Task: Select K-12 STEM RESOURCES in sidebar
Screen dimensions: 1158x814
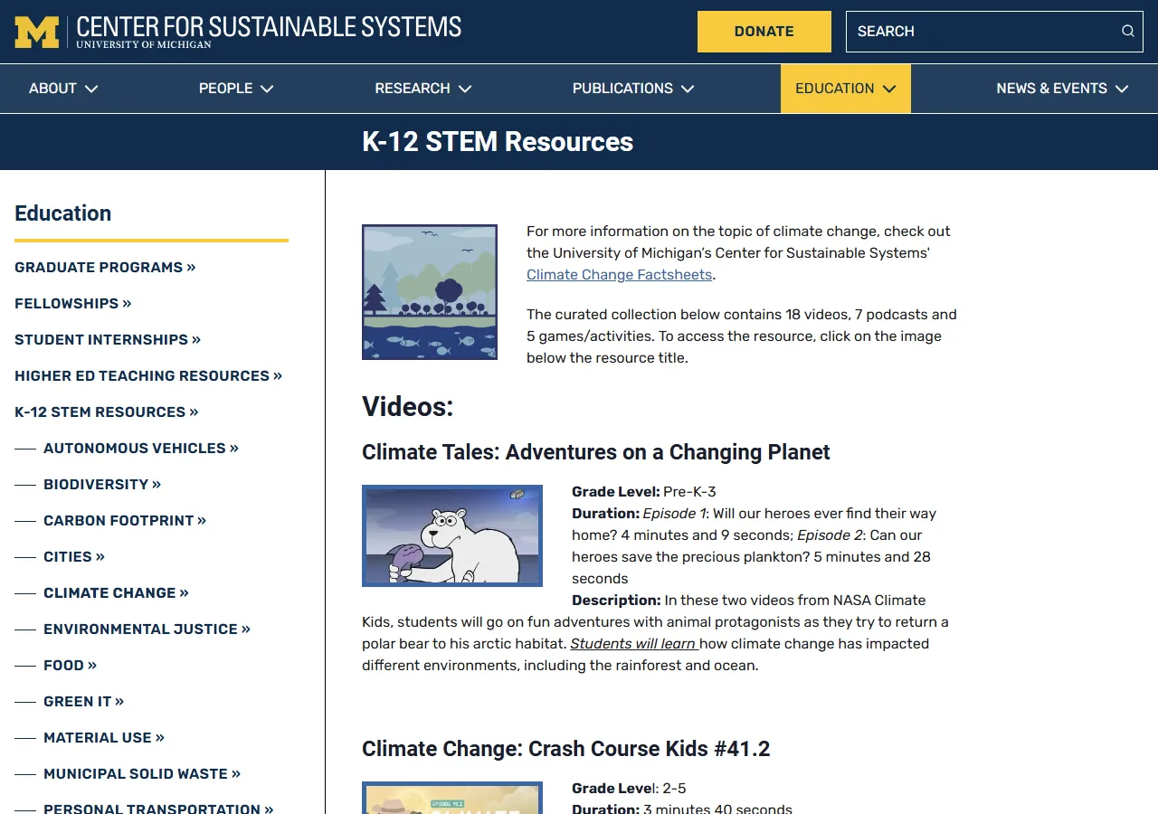Action: 106,412
